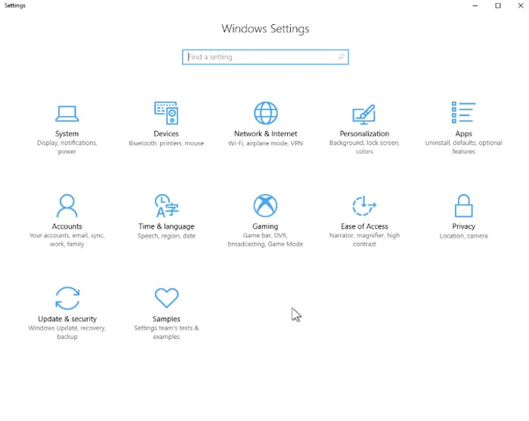Viewport: 529px width, 421px height.
Task: Open the Apps list icon
Action: (x=463, y=112)
